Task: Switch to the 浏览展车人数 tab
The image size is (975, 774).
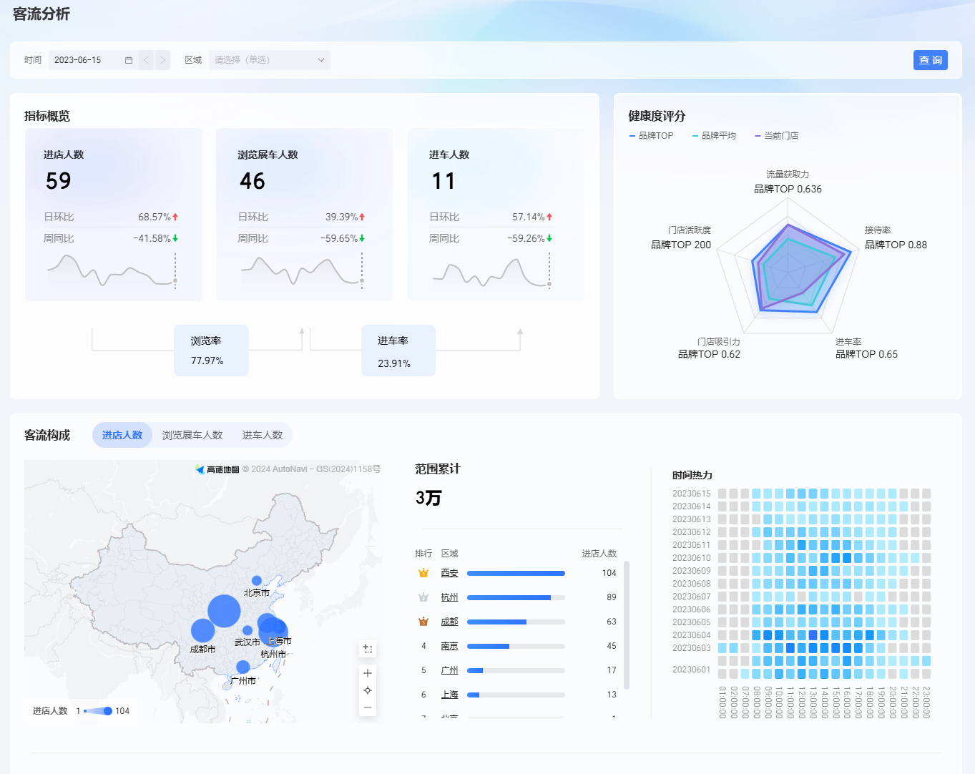Action: 192,435
